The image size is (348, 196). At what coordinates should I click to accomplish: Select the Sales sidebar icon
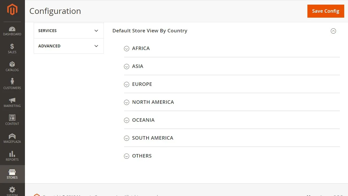click(12, 49)
